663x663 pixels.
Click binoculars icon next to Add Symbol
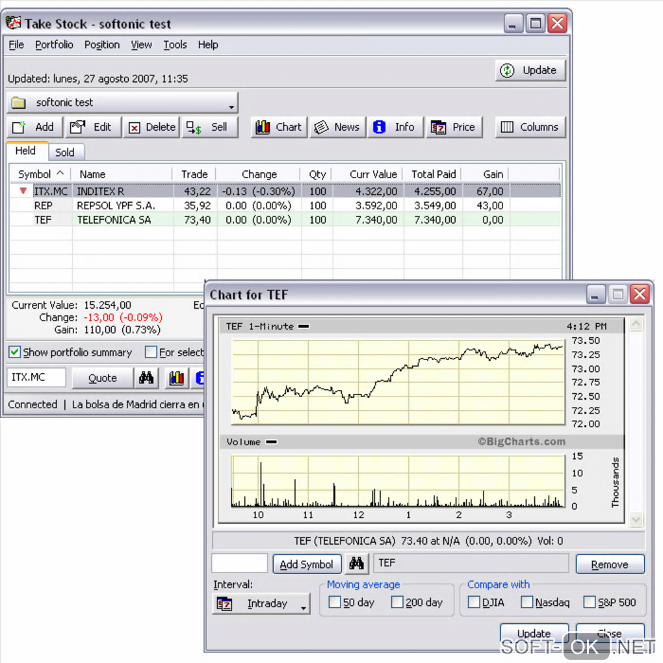click(356, 564)
